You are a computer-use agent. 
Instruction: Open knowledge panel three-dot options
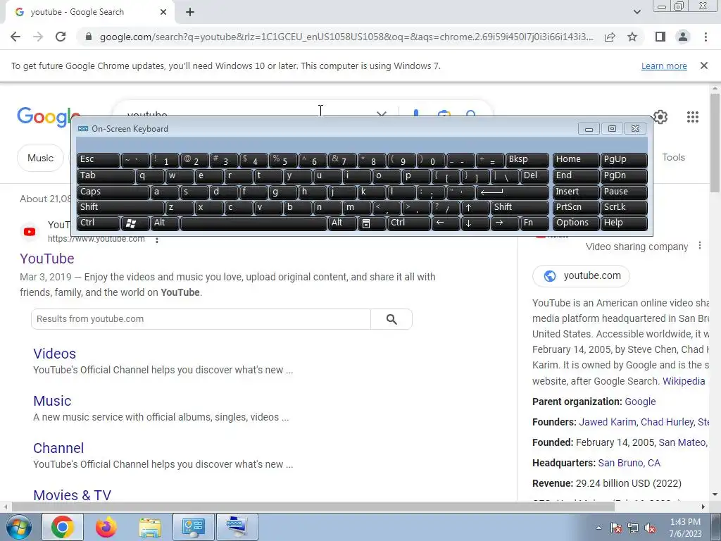click(x=699, y=246)
